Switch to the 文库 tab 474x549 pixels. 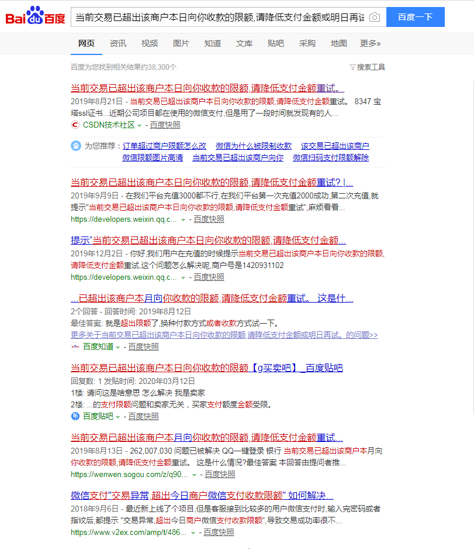click(244, 43)
